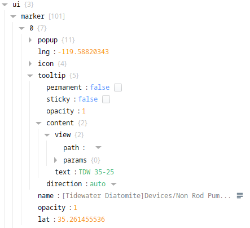250x228 pixels.
Task: Collapse the view object
Action: click(47, 135)
